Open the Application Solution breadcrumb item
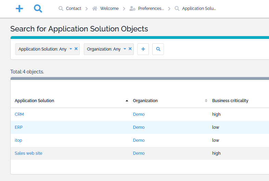 coord(198,9)
